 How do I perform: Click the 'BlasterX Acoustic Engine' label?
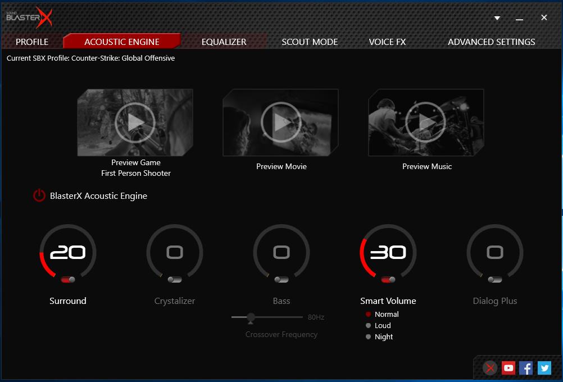click(x=98, y=195)
